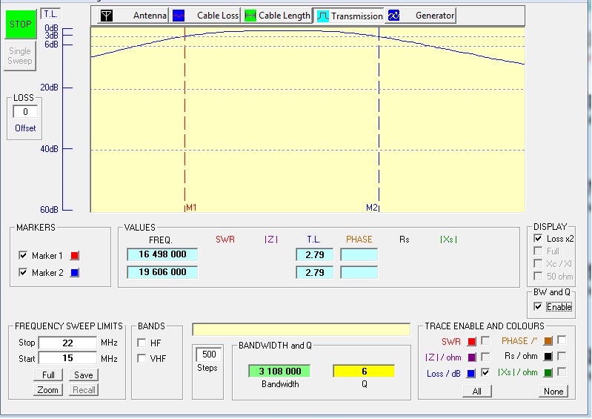This screenshot has width=592, height=419.
Task: Disable the BW and Q Enable checkbox
Action: pyautogui.click(x=538, y=306)
